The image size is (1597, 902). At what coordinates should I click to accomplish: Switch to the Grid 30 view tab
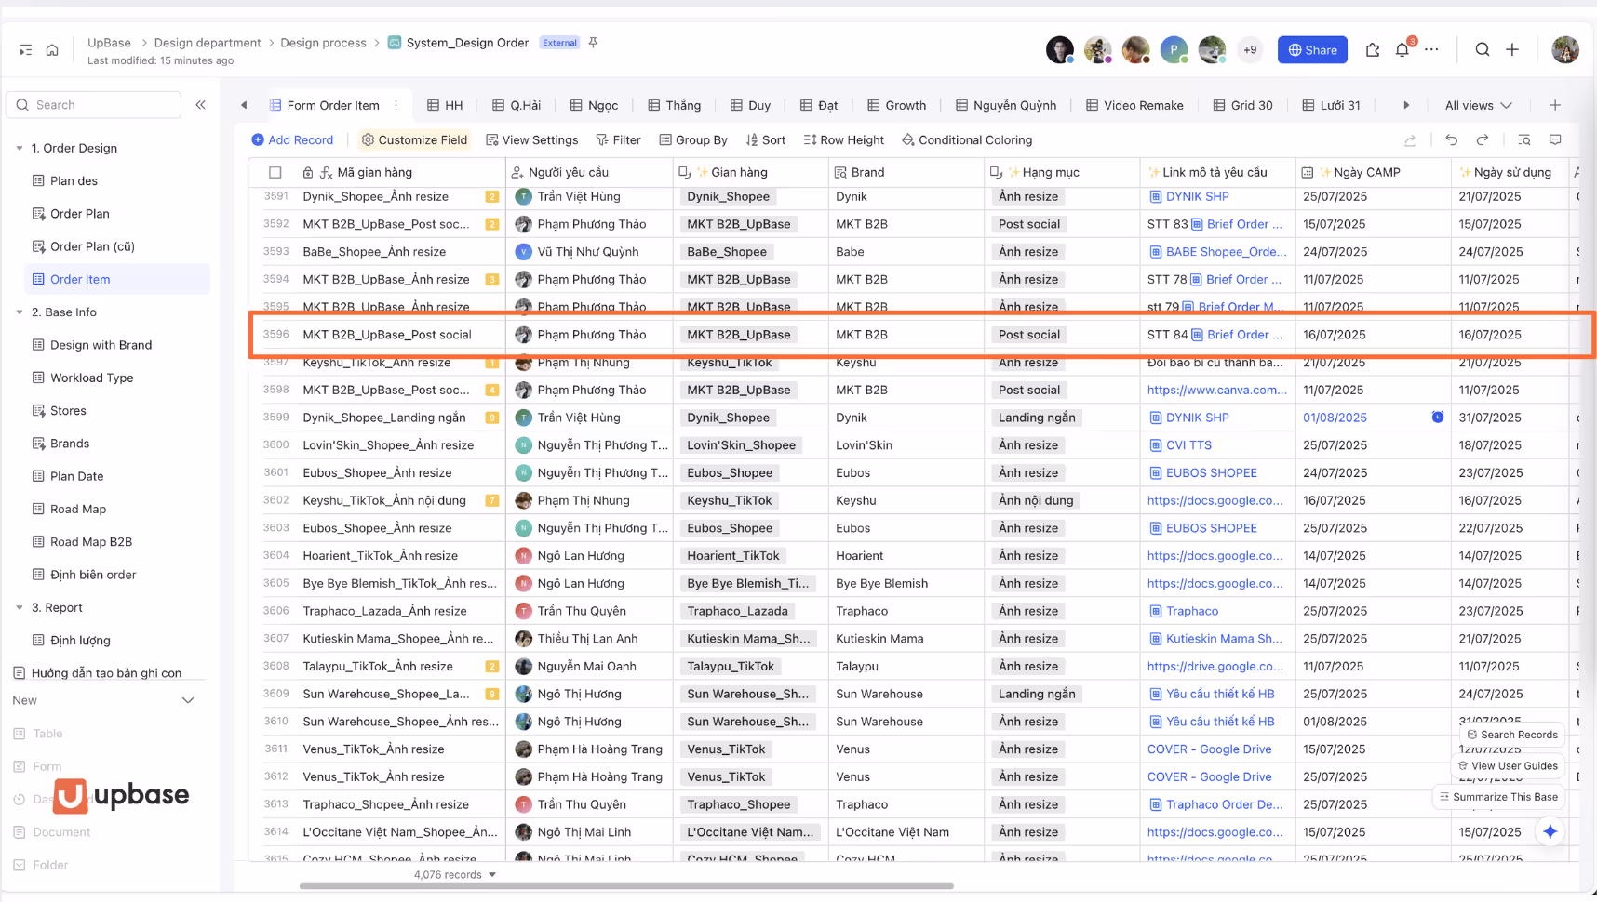tap(1242, 105)
